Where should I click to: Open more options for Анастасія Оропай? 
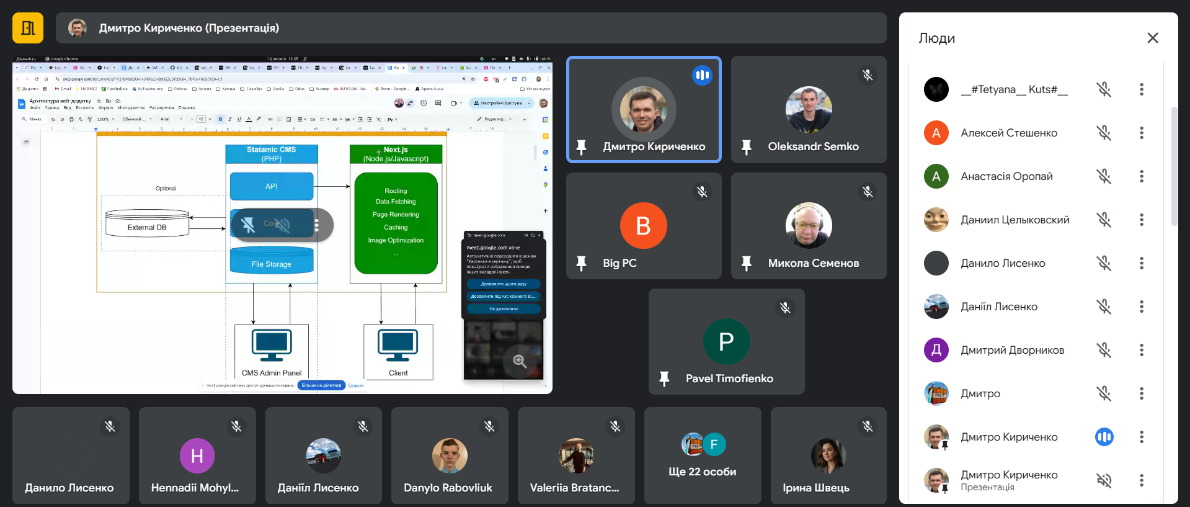[1141, 176]
